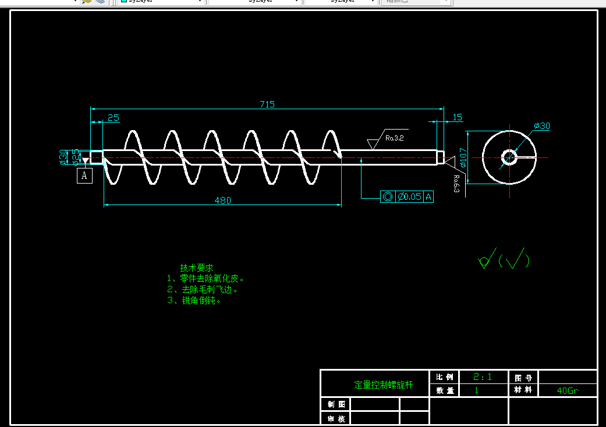Select the green parenthesized checkmark roughness symbol

pos(514,259)
